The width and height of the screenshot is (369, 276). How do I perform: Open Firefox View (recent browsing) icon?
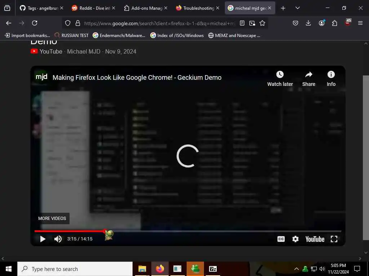pos(7,8)
